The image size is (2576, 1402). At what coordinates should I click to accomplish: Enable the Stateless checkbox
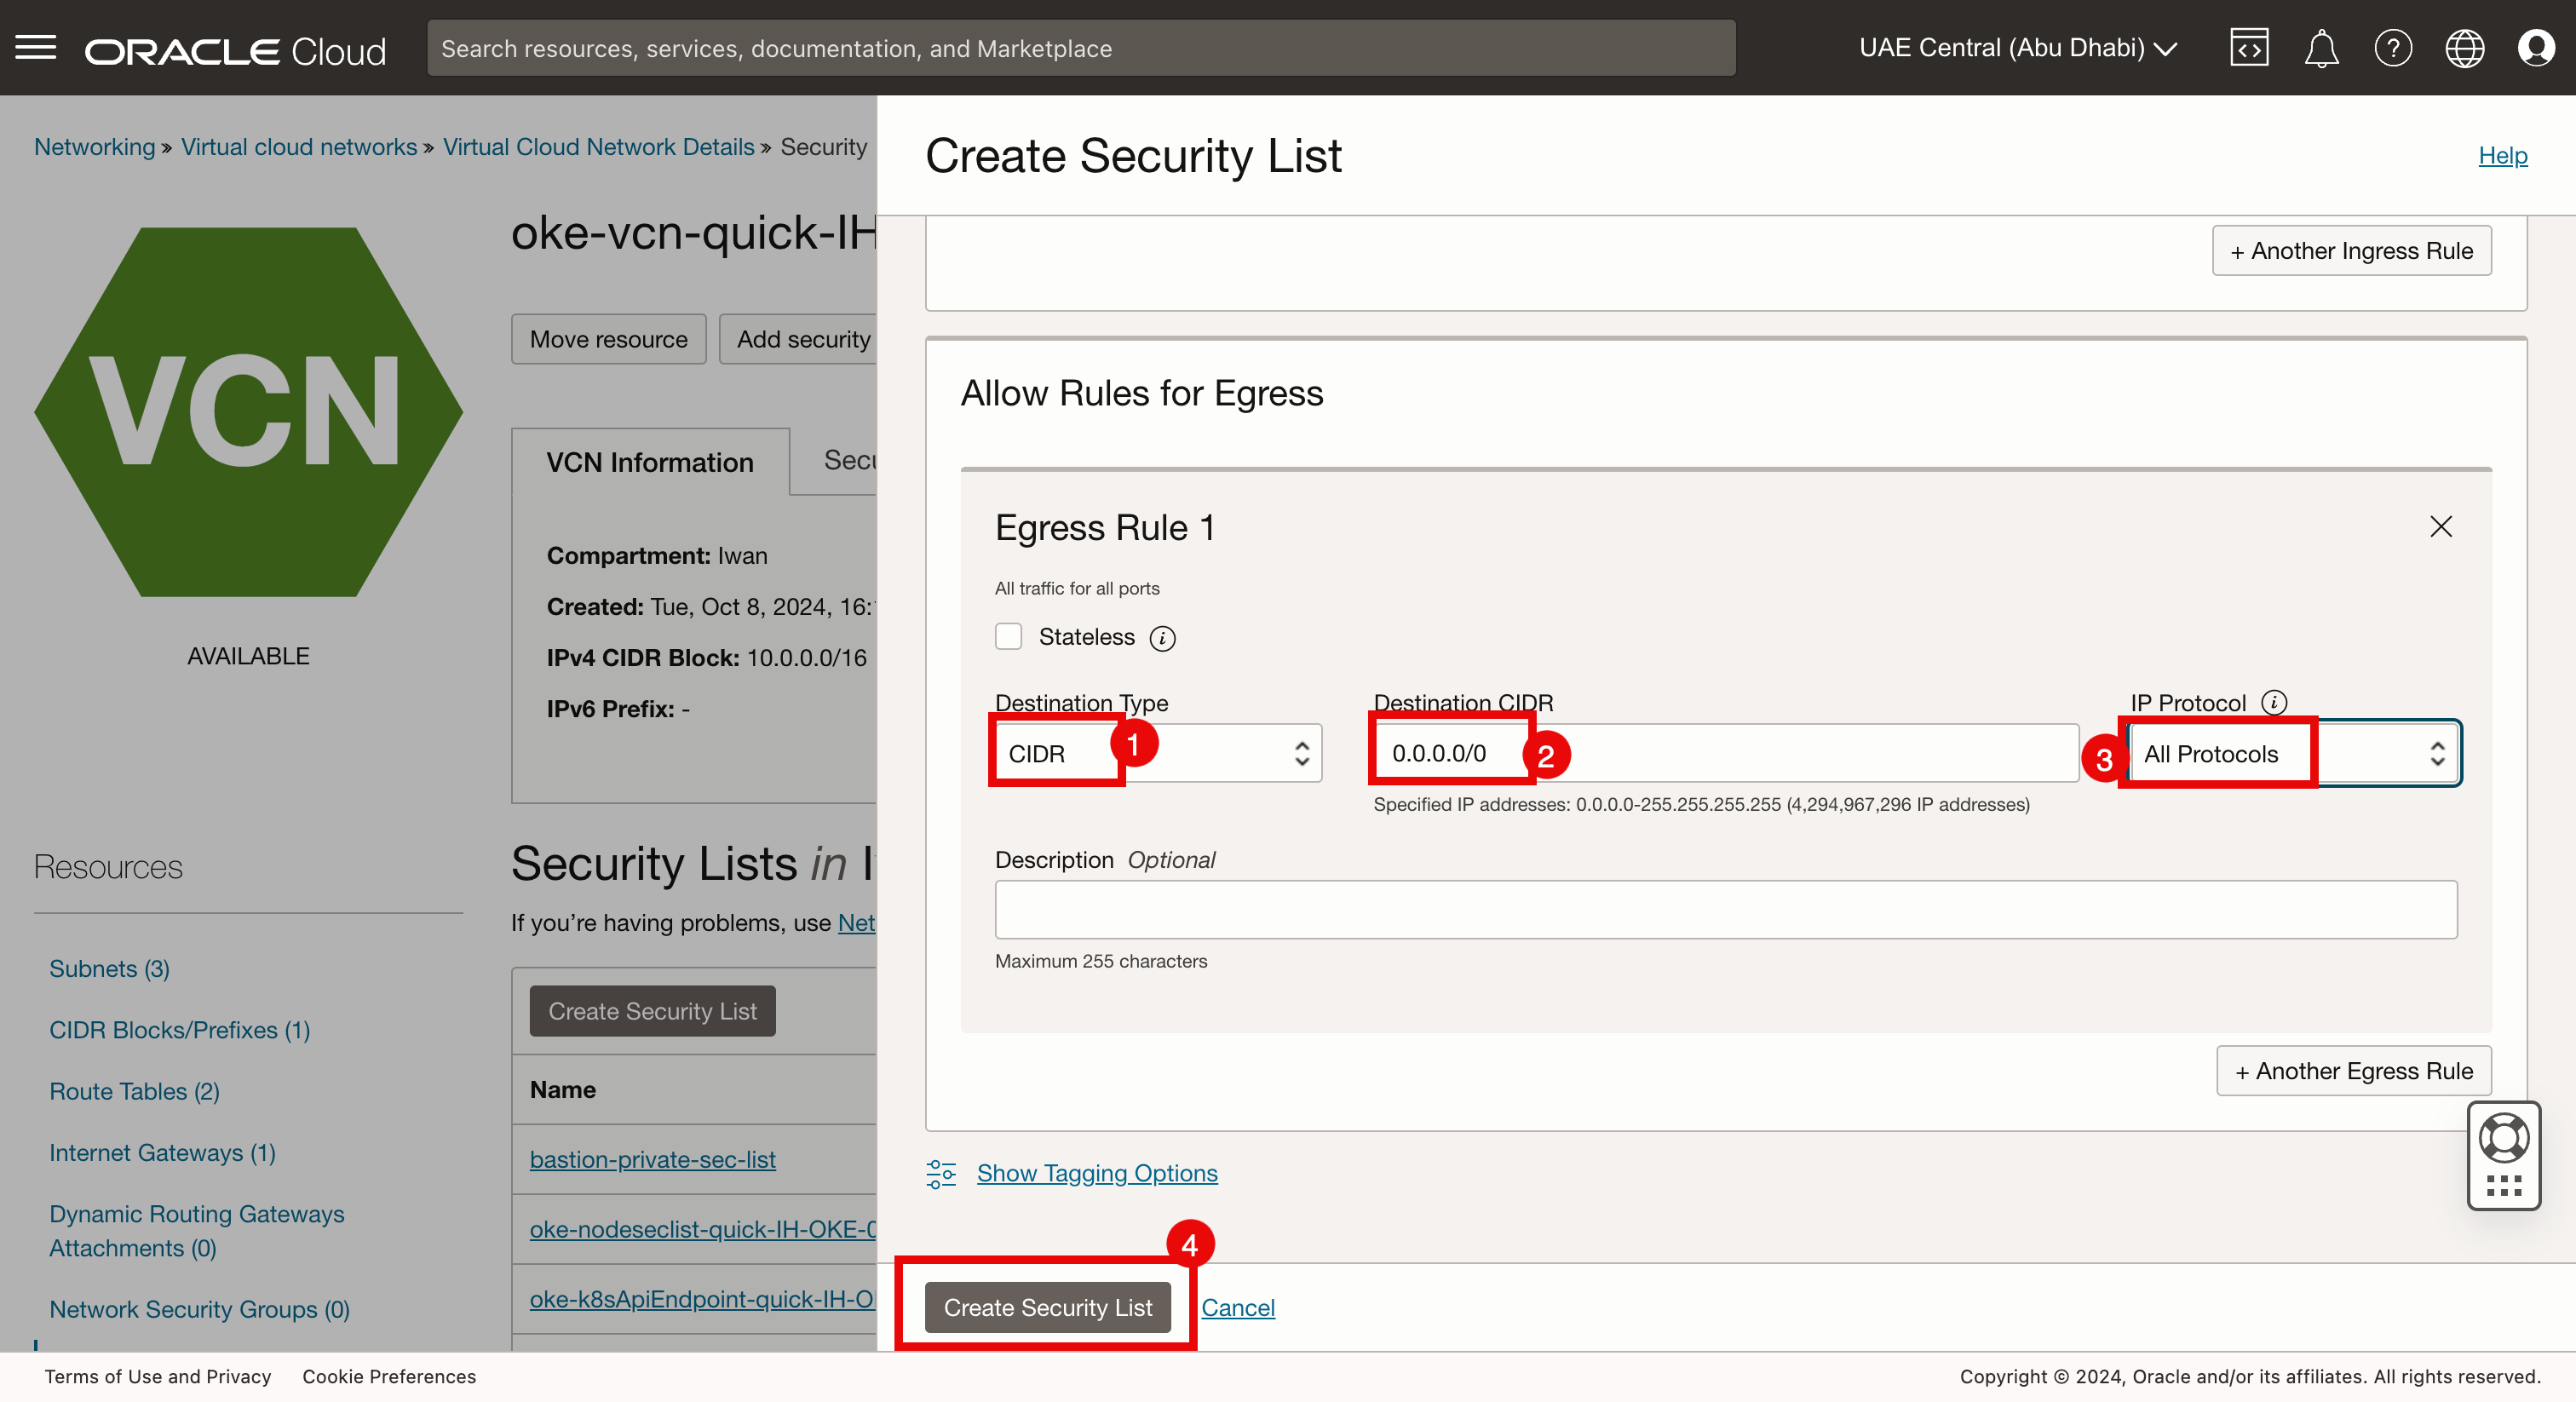point(1008,637)
